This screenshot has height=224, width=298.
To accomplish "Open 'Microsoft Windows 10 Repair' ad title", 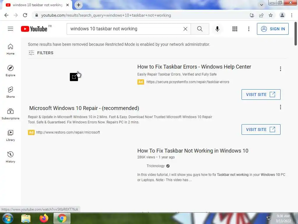I will click(x=84, y=108).
